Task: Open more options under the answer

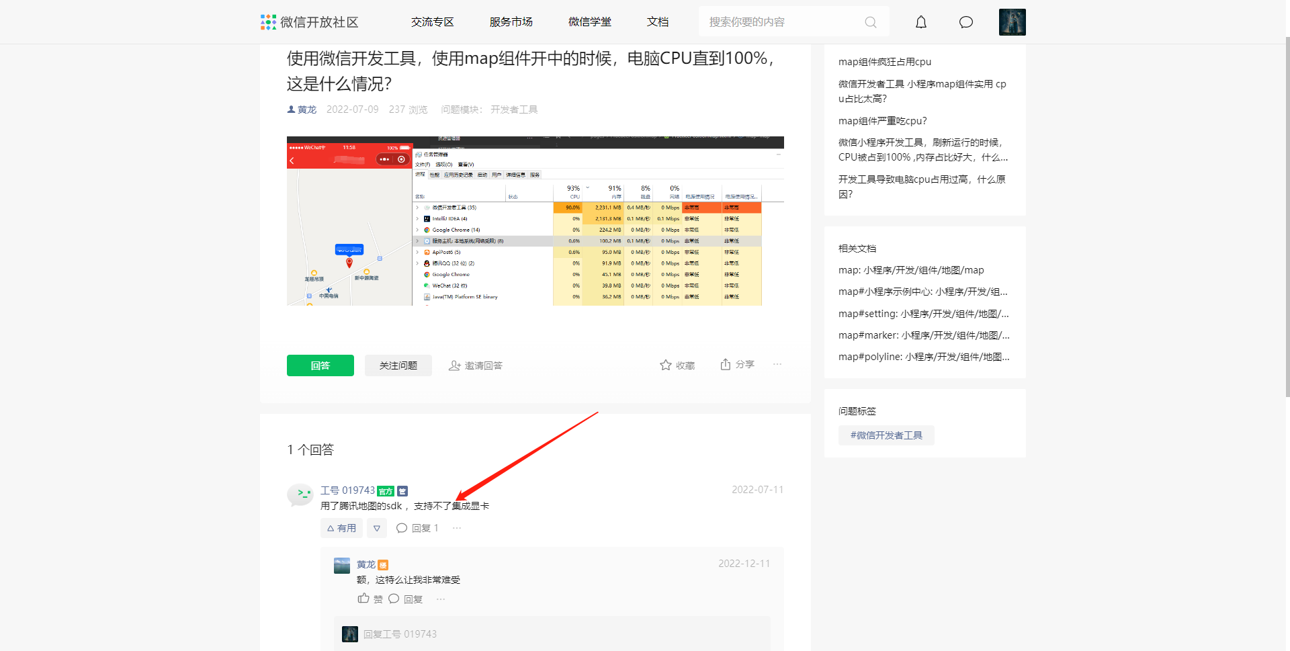Action: [x=457, y=528]
